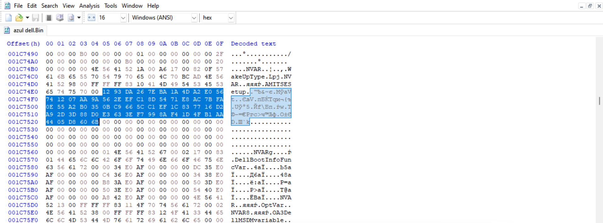Open the Help menu
The image size is (603, 223).
153,6
